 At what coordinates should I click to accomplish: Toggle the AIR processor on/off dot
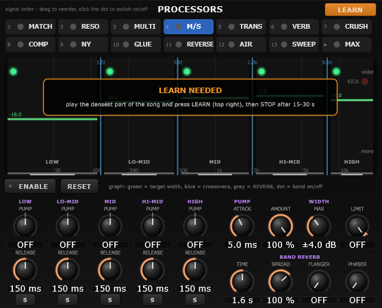(231, 44)
